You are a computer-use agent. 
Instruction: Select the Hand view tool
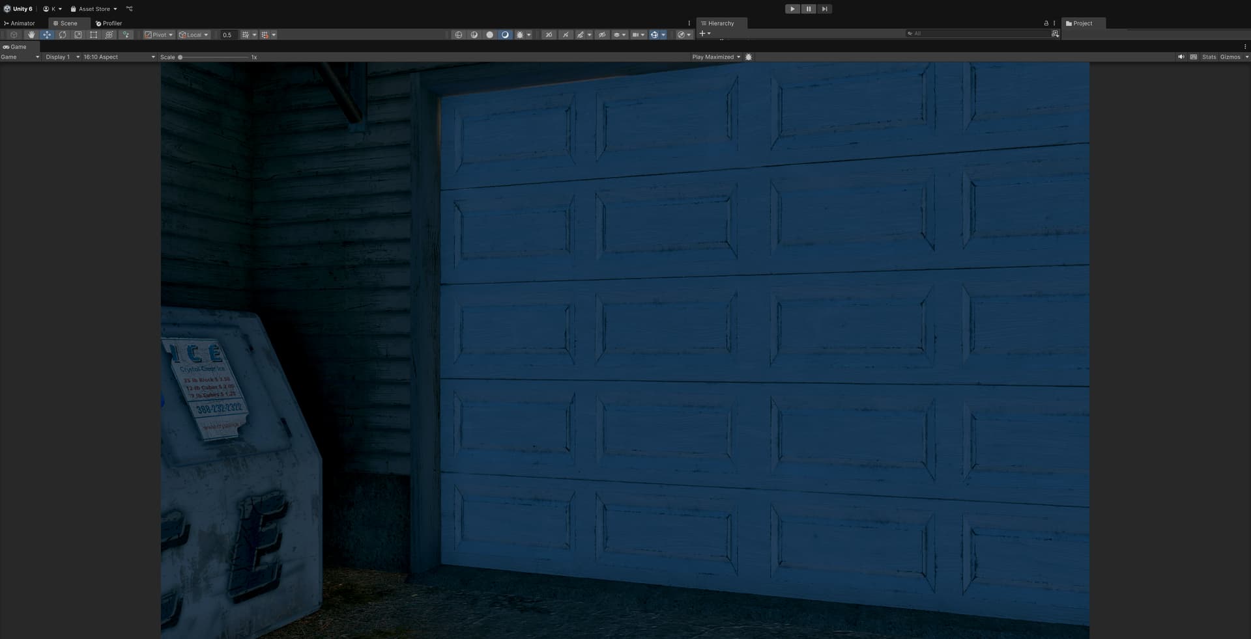coord(31,34)
